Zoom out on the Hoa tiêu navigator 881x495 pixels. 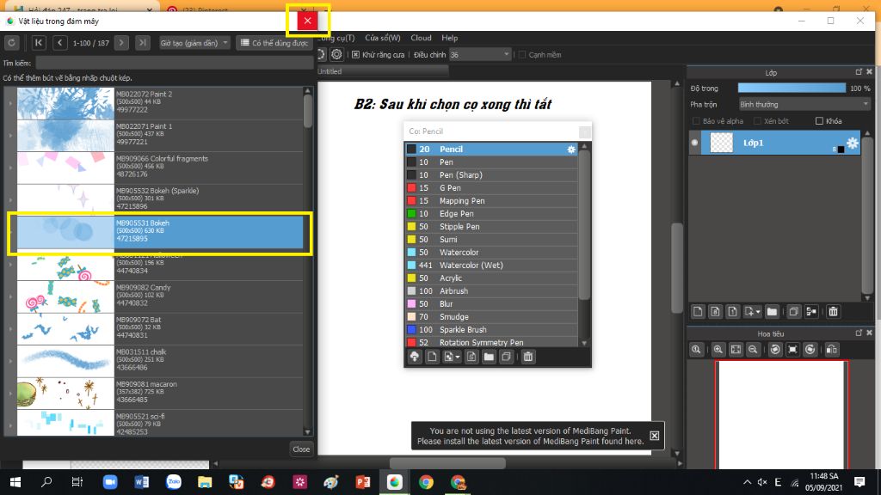[753, 349]
